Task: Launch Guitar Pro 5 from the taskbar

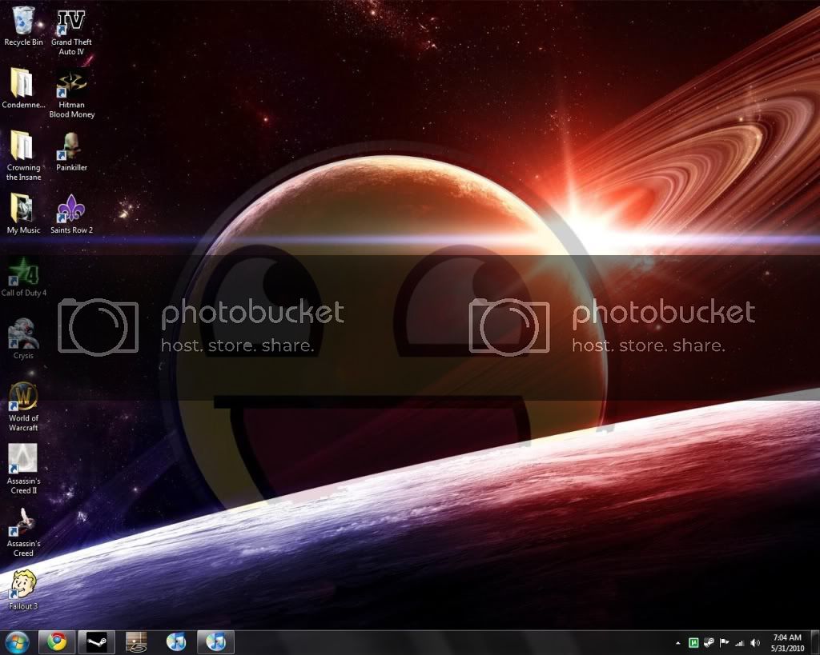Action: tap(137, 641)
